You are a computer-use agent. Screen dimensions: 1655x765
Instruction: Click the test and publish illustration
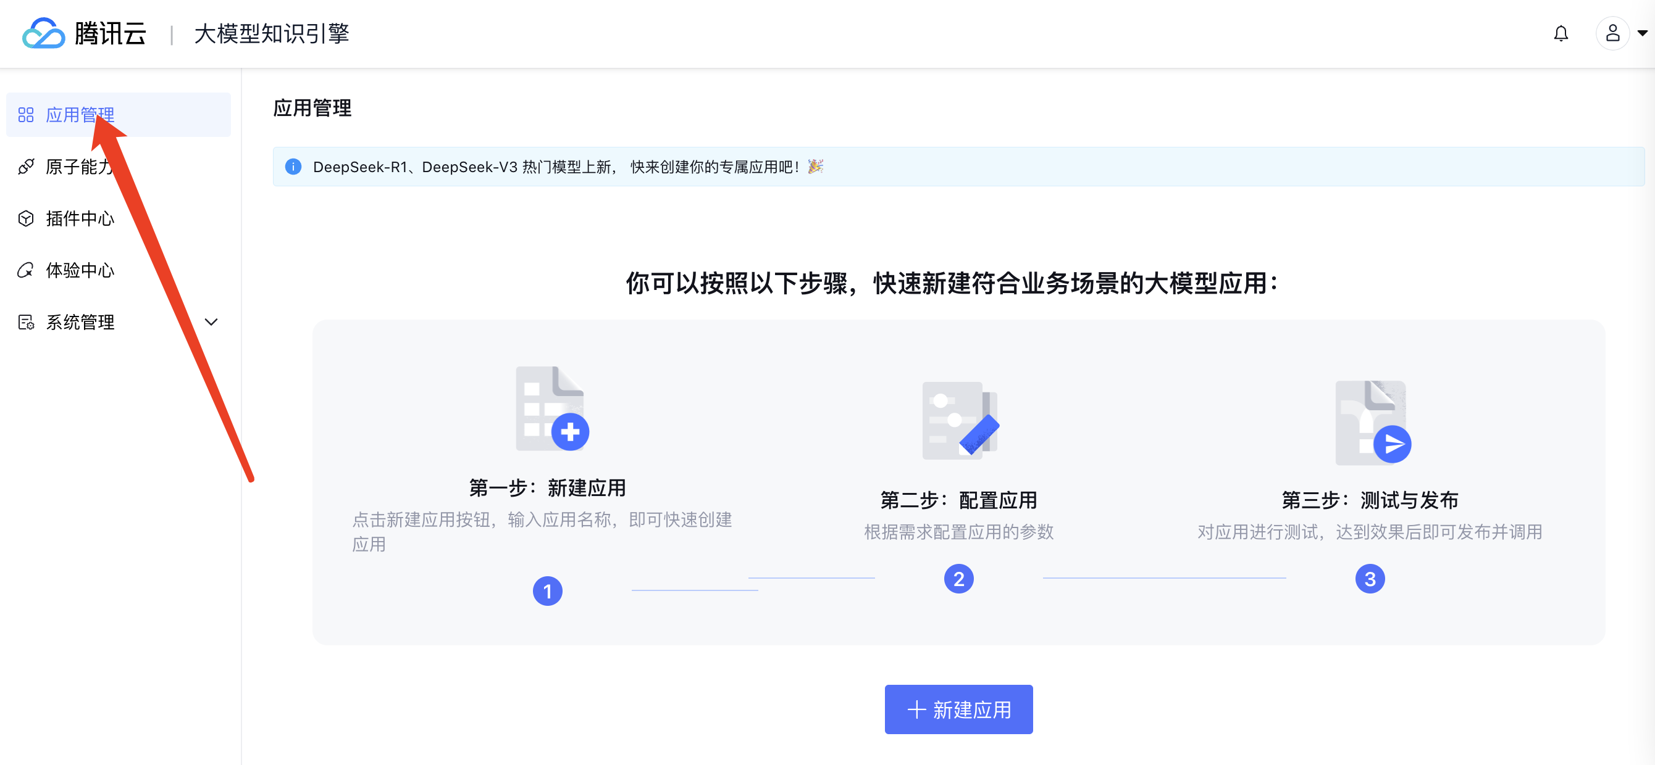click(1372, 422)
